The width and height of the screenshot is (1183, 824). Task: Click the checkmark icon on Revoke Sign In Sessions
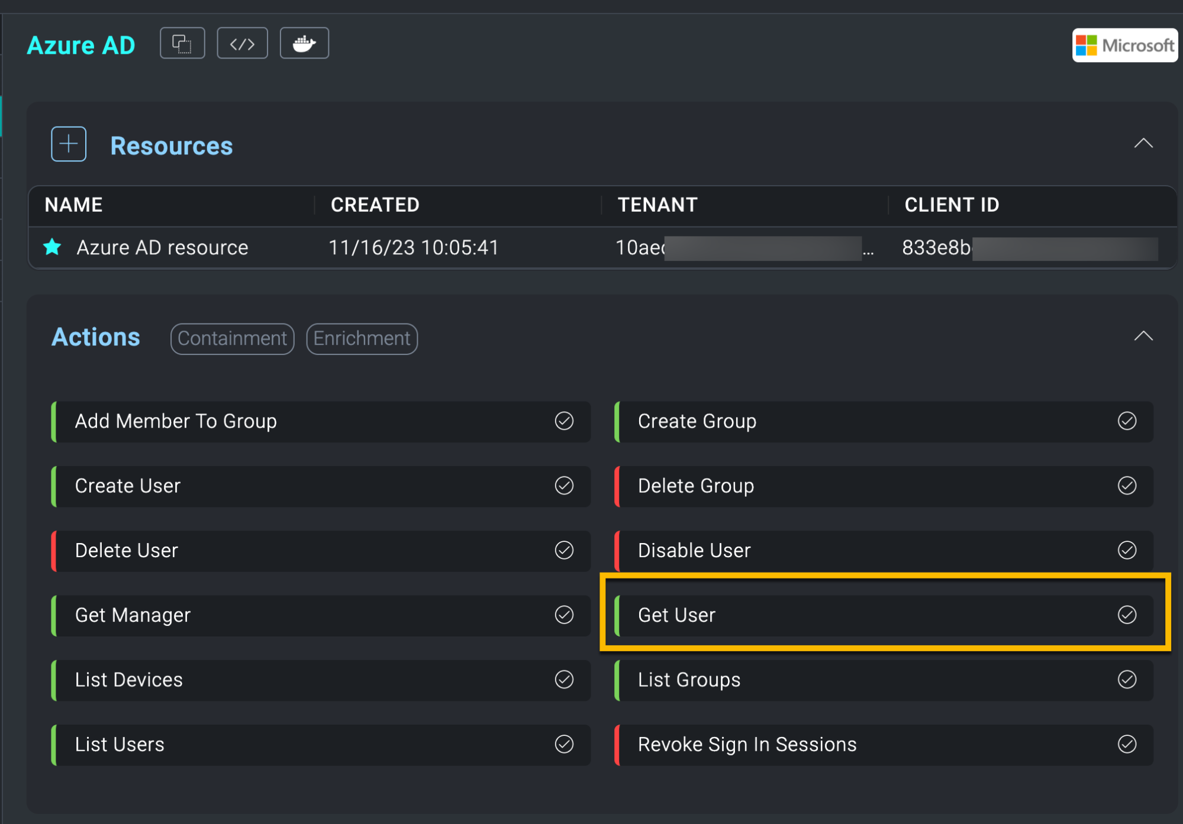click(x=1127, y=744)
